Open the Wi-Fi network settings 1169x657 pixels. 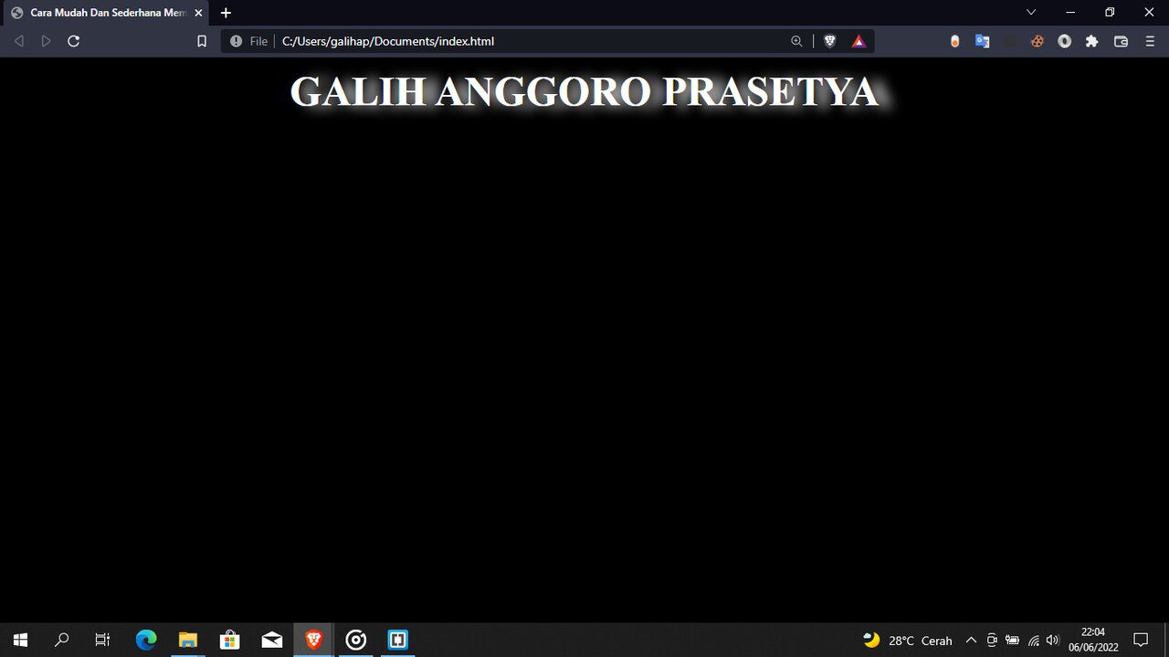point(1034,640)
